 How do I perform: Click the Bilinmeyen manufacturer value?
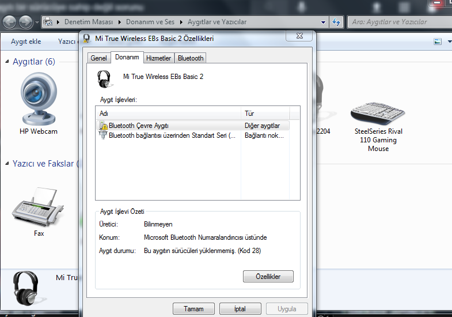pos(158,224)
